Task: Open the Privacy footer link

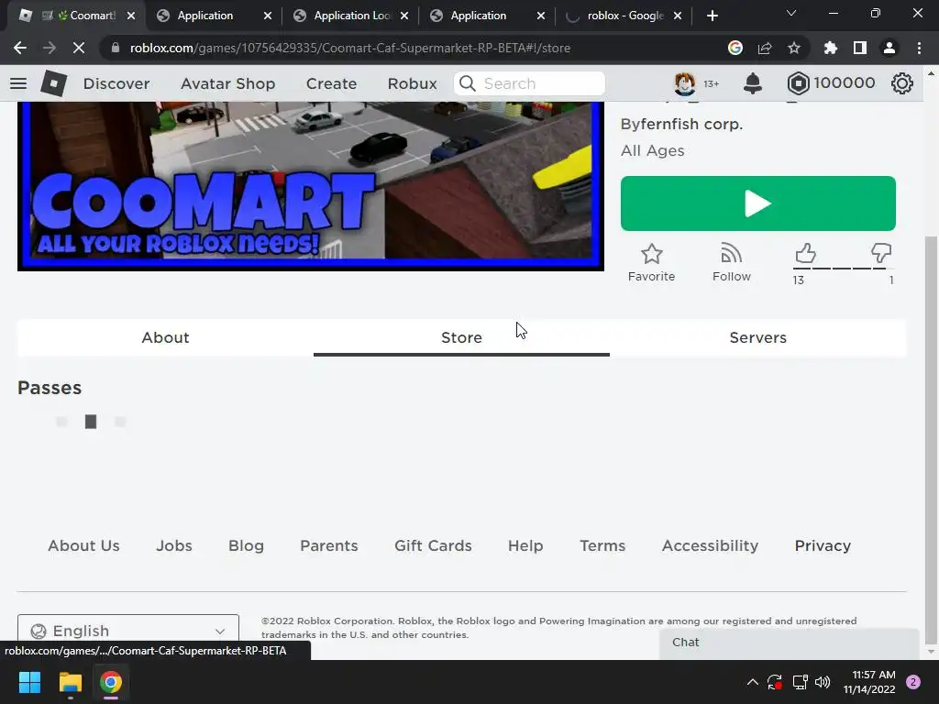Action: 823,545
